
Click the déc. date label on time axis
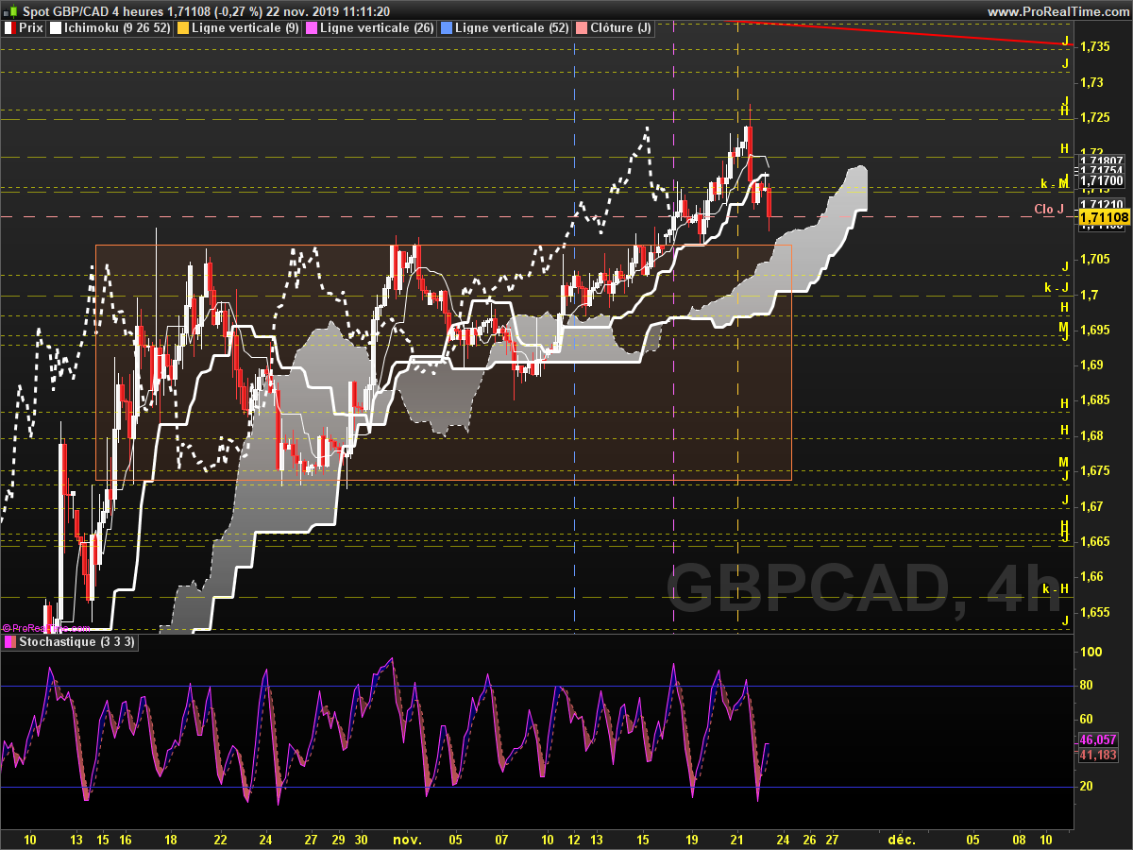[902, 839]
